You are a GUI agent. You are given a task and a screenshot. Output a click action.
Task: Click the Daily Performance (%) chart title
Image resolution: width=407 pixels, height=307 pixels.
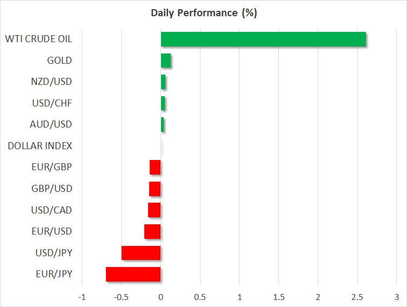click(x=203, y=13)
